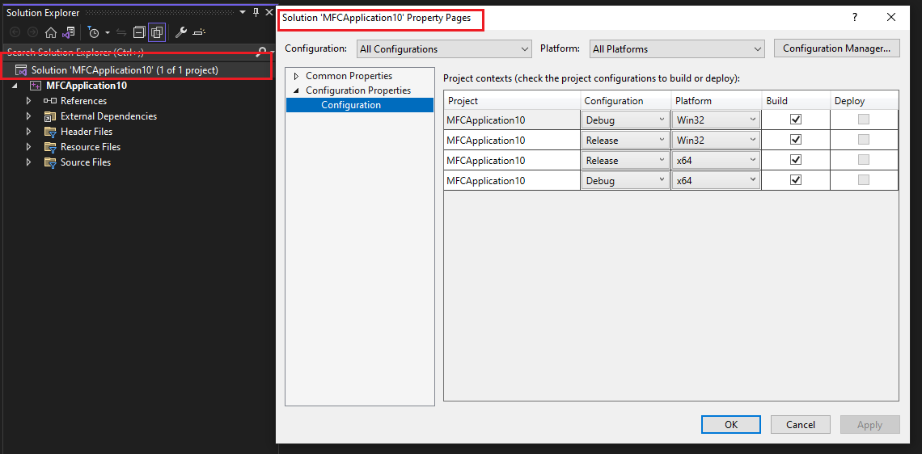Screen dimensions: 922x454
Task: Open the All Platforms dropdown
Action: [x=677, y=48]
